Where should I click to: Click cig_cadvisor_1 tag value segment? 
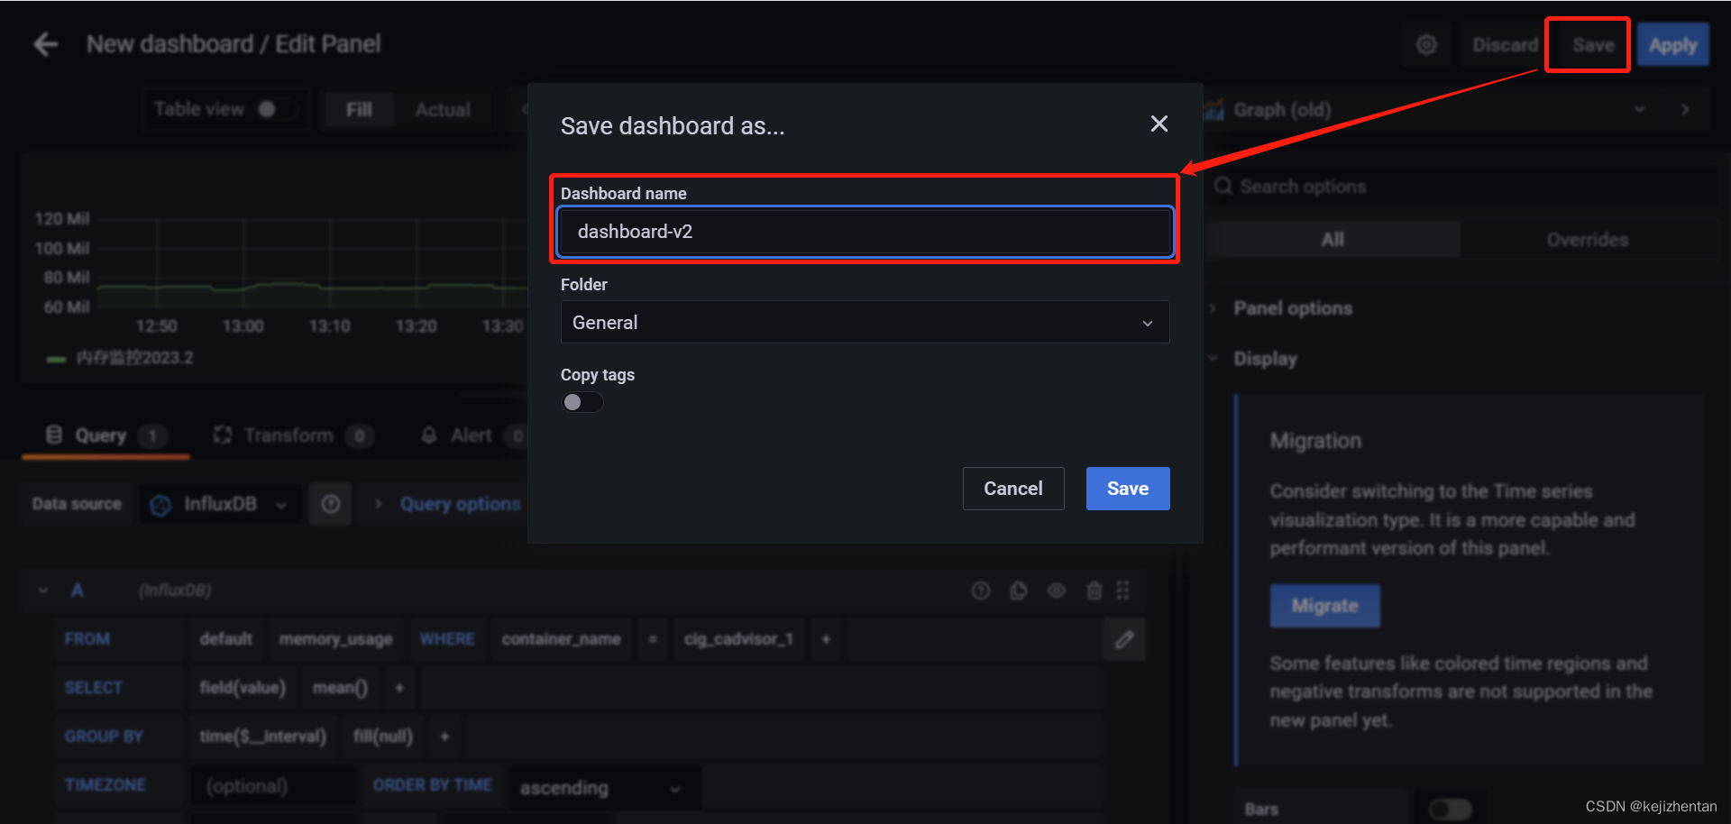[x=738, y=639]
